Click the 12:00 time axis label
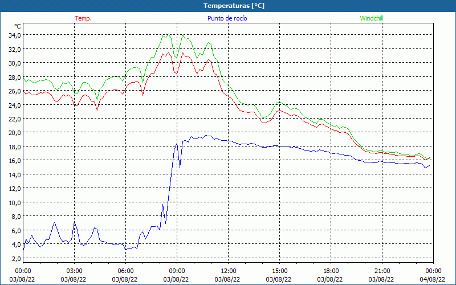 tap(229, 271)
